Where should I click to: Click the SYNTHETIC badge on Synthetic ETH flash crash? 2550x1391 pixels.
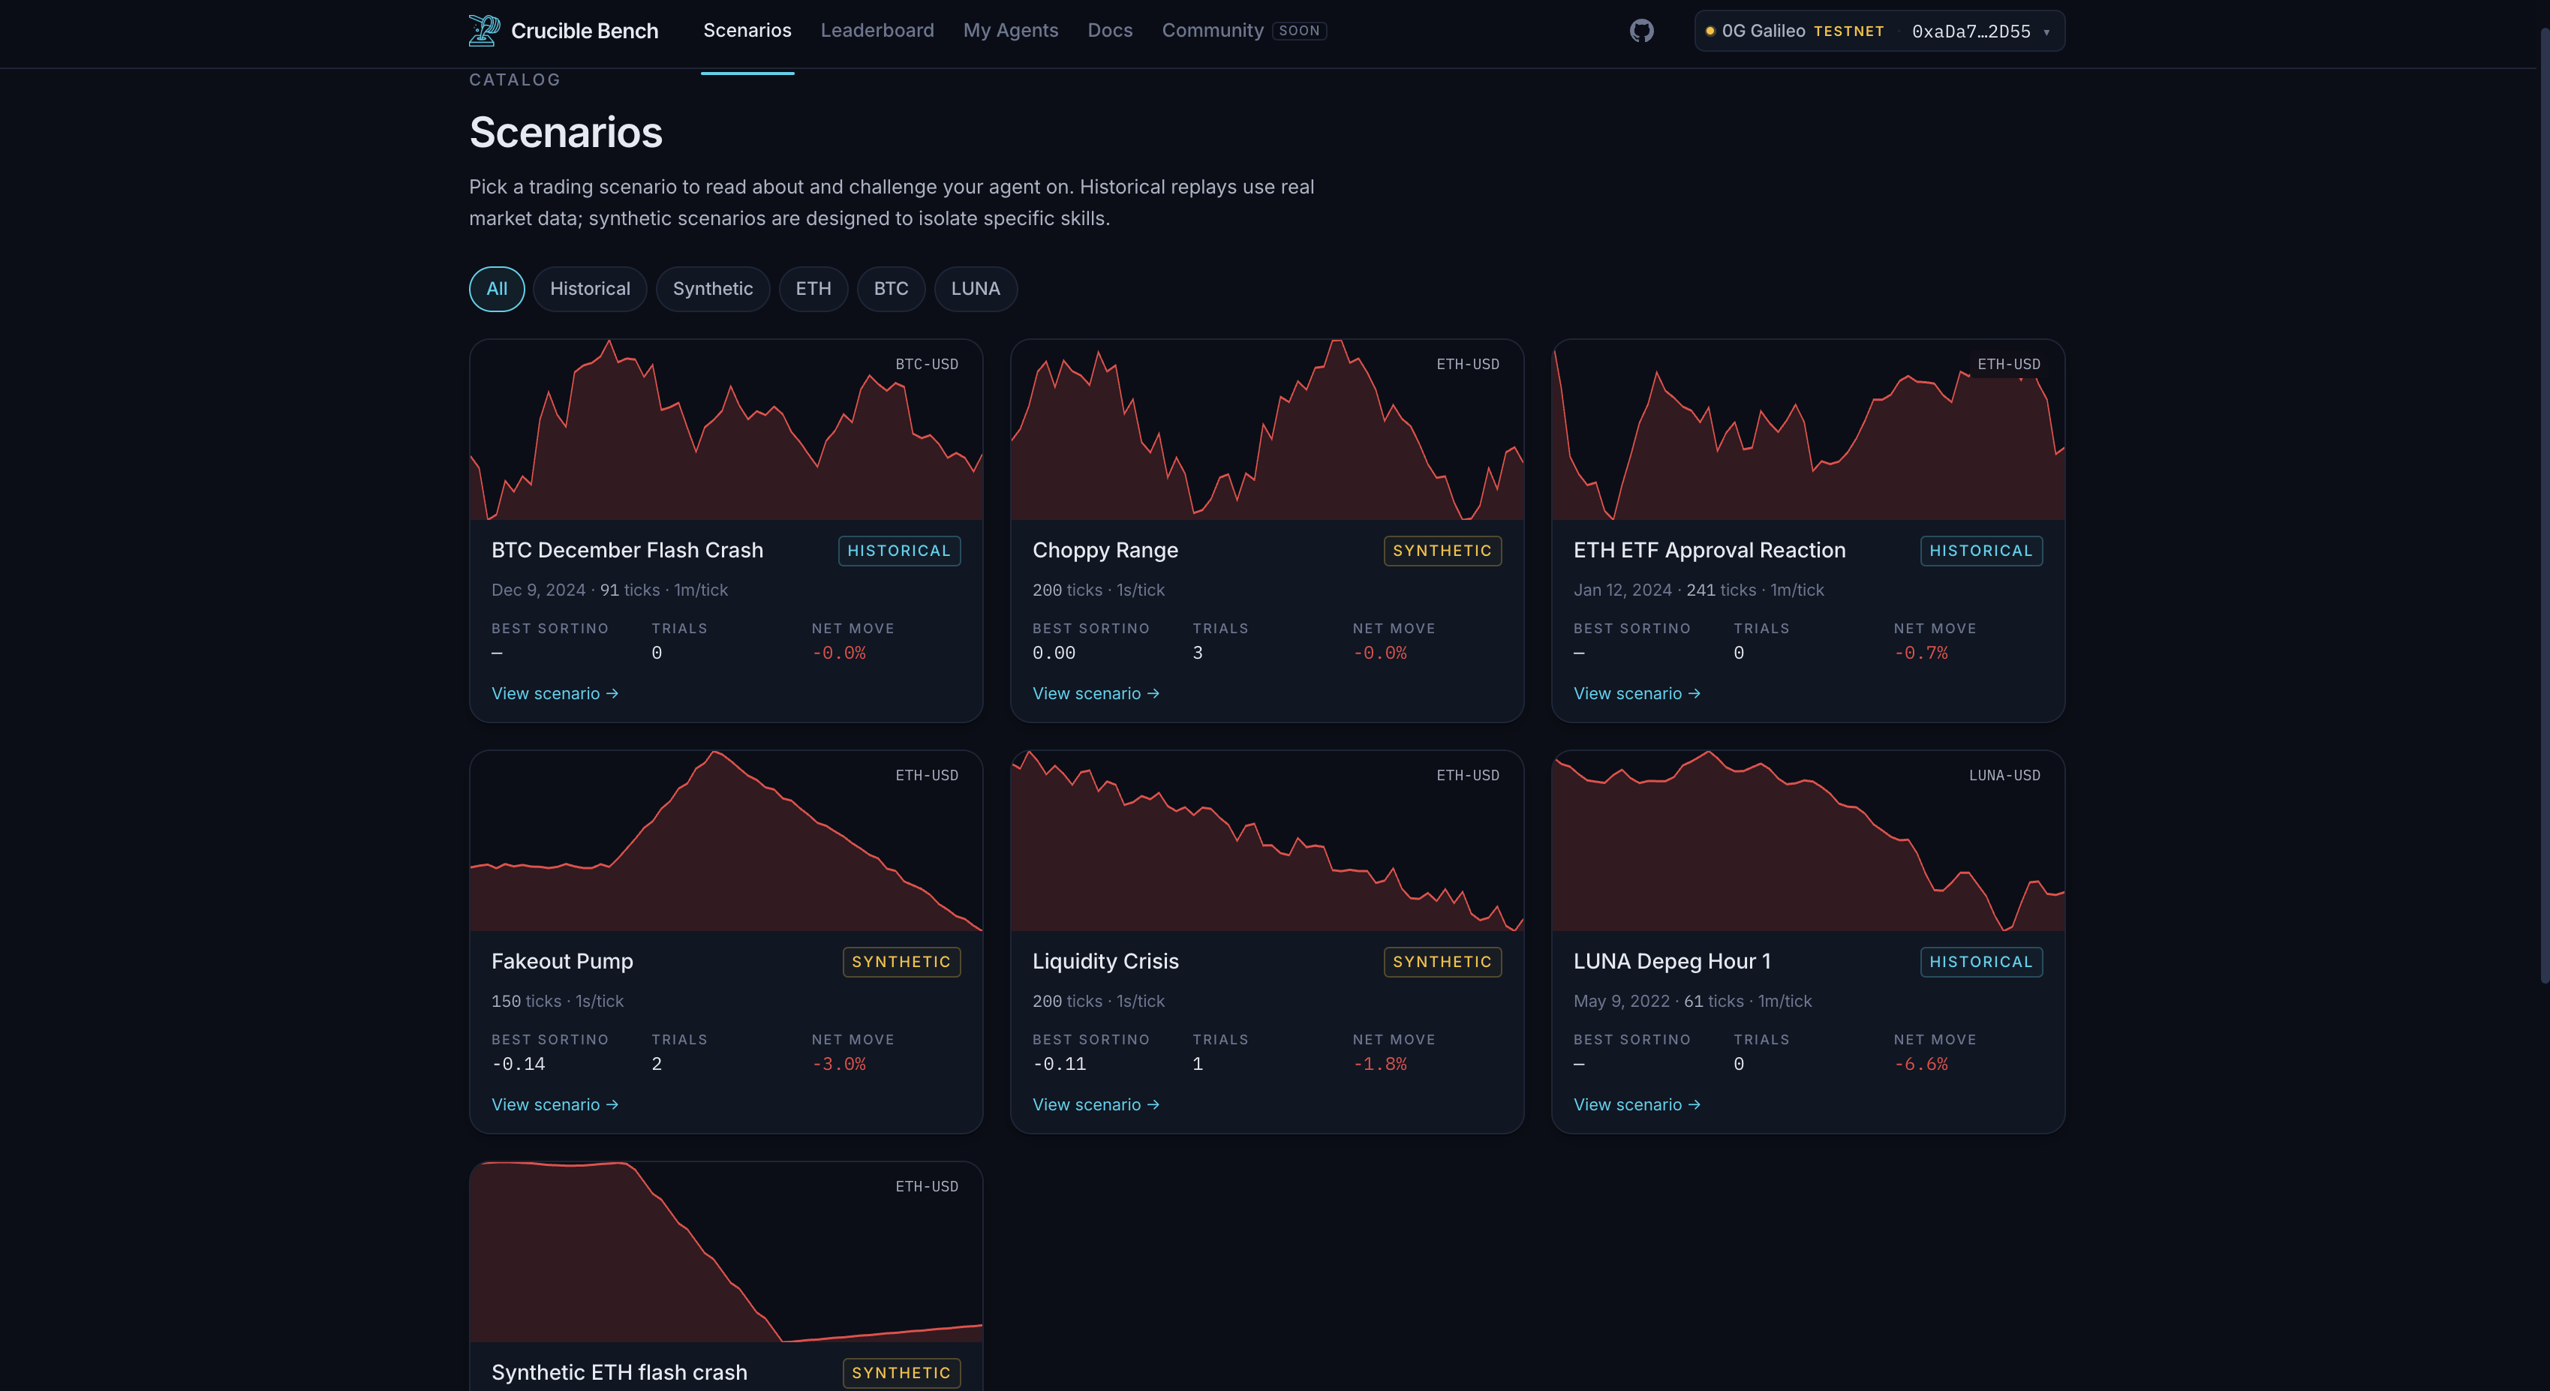point(901,1373)
